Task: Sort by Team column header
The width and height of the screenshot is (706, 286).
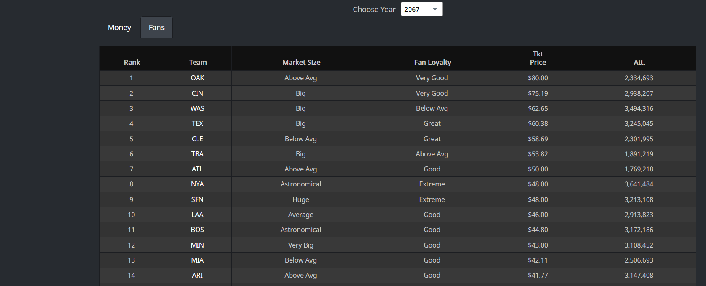Action: click(x=198, y=62)
